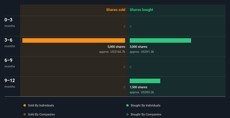Select the 9–12 months row label
The height and width of the screenshot is (118, 230).
10,83
